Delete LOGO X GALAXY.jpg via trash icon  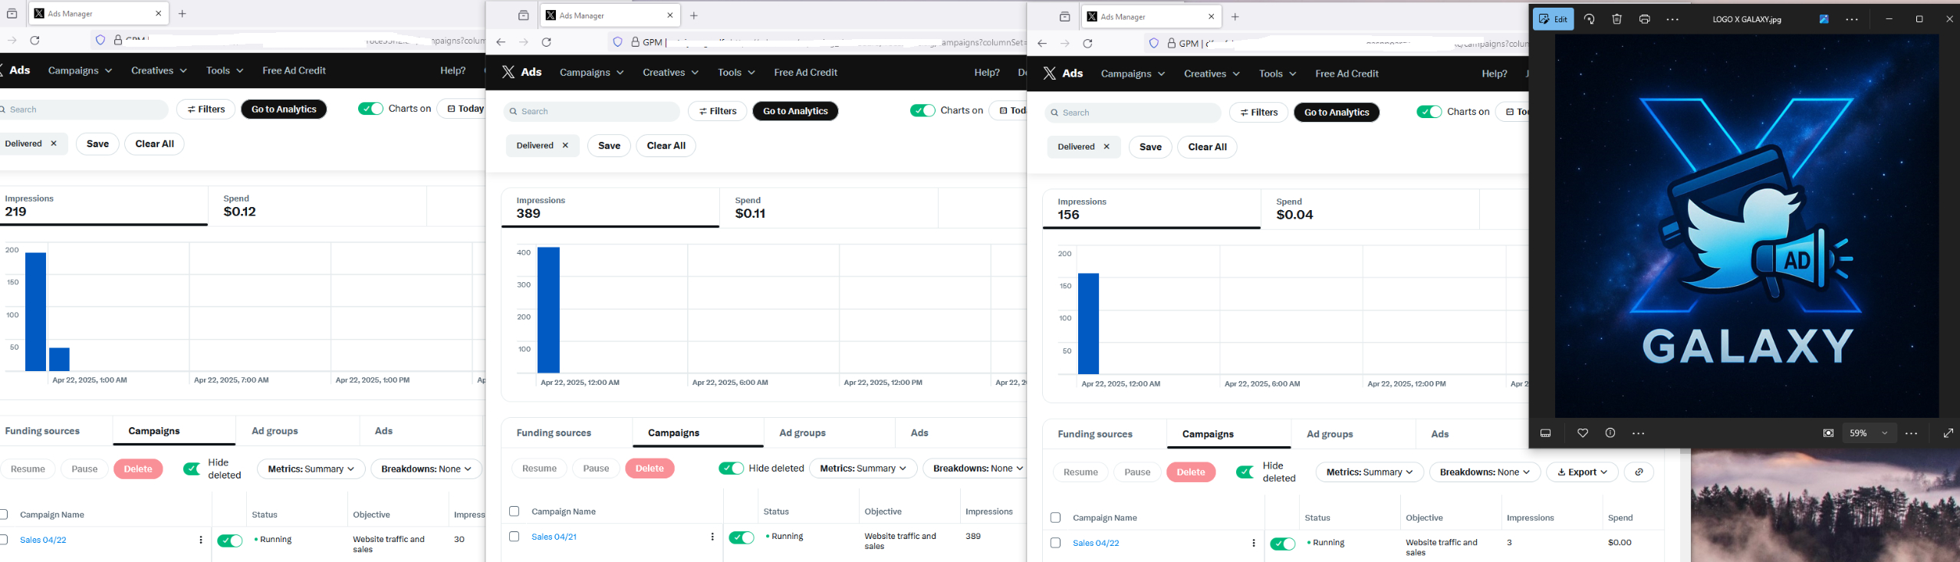pos(1616,19)
